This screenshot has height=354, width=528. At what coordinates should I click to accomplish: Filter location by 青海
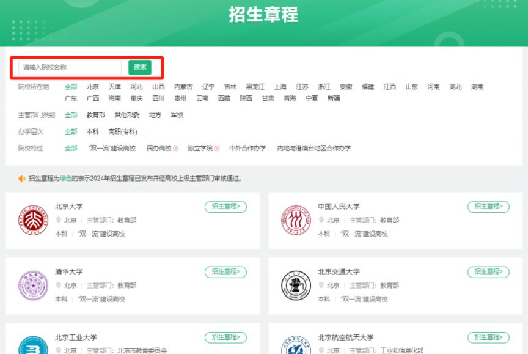[290, 98]
